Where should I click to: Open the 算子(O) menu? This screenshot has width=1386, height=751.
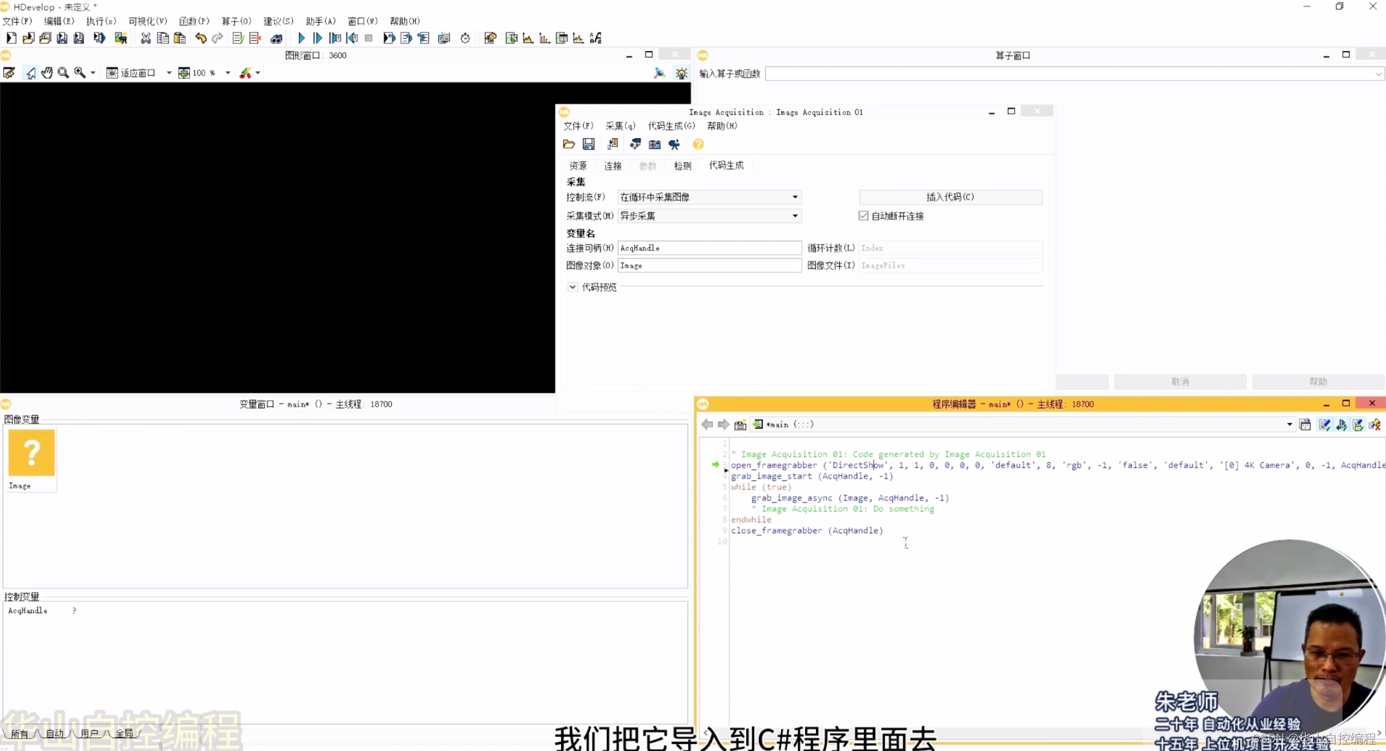[x=236, y=21]
